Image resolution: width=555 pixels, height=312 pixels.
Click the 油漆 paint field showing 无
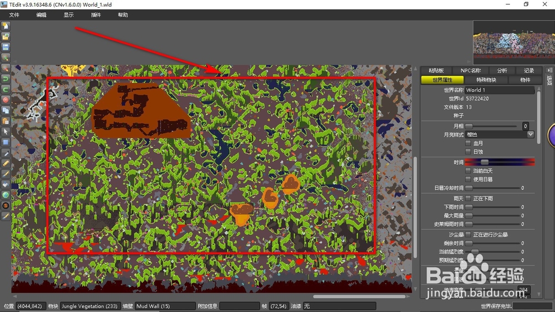click(340, 306)
